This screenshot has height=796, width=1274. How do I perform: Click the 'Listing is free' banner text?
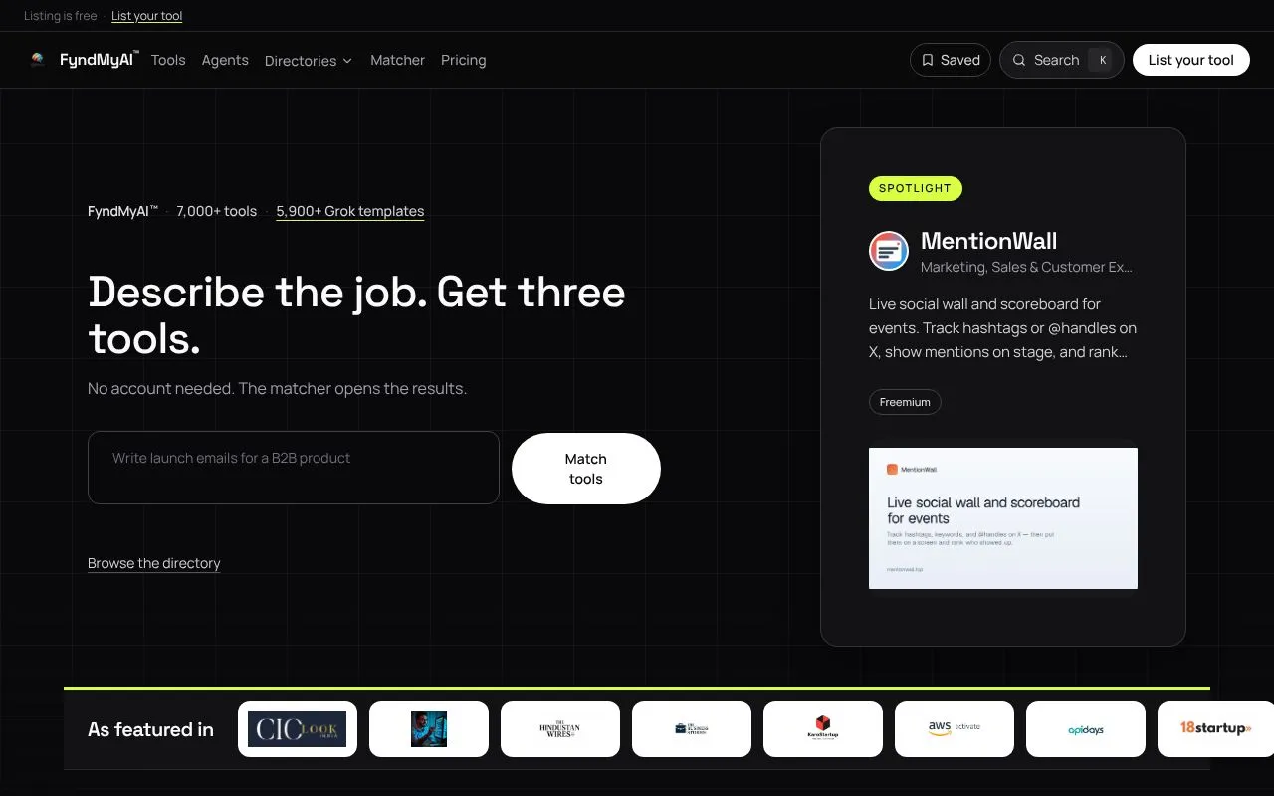pyautogui.click(x=61, y=16)
